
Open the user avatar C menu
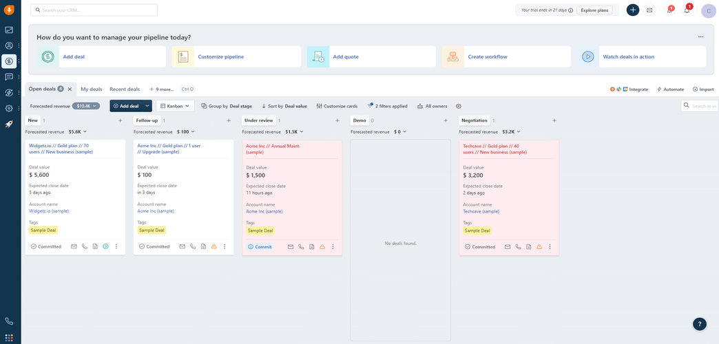pyautogui.click(x=709, y=10)
